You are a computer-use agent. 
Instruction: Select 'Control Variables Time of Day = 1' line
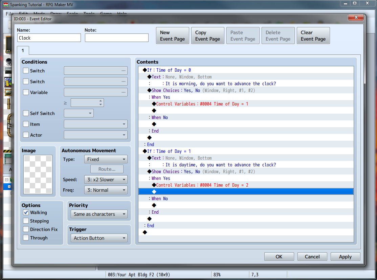click(x=246, y=104)
